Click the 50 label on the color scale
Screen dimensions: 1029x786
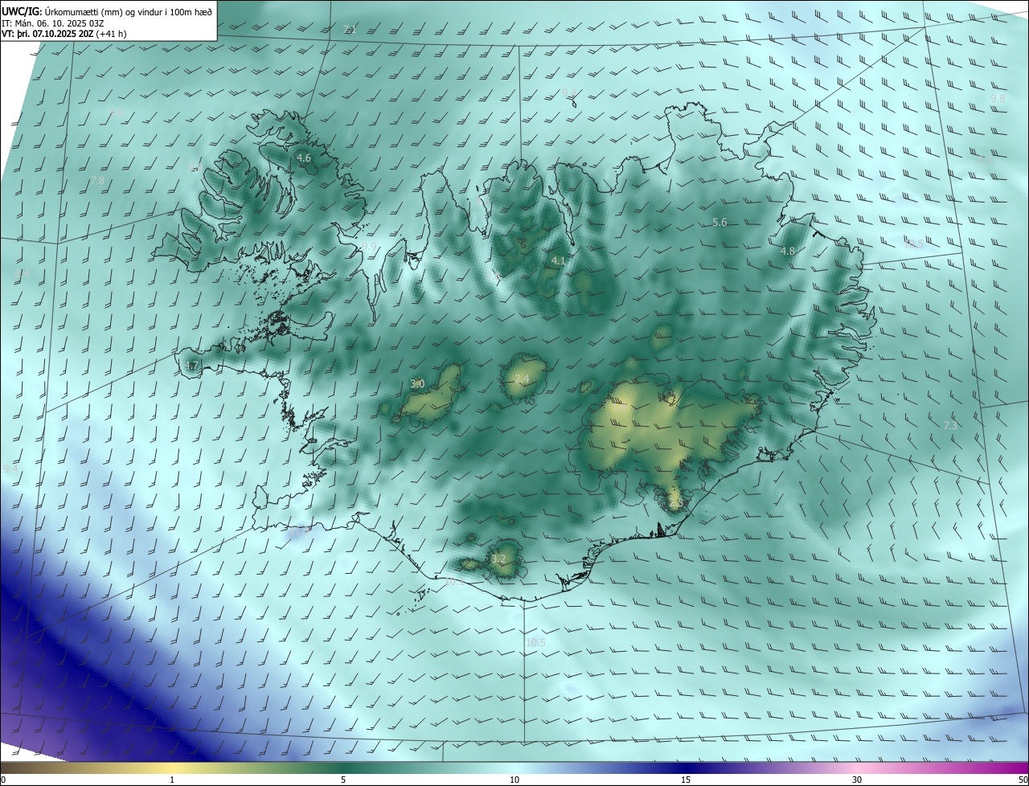1023,780
